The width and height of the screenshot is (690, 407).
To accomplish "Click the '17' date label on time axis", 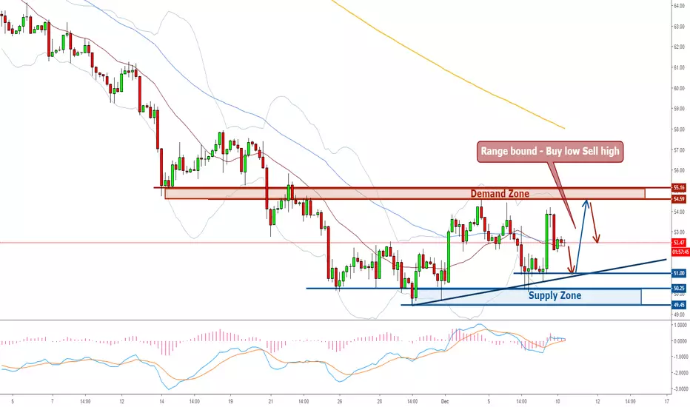I will coord(667,401).
